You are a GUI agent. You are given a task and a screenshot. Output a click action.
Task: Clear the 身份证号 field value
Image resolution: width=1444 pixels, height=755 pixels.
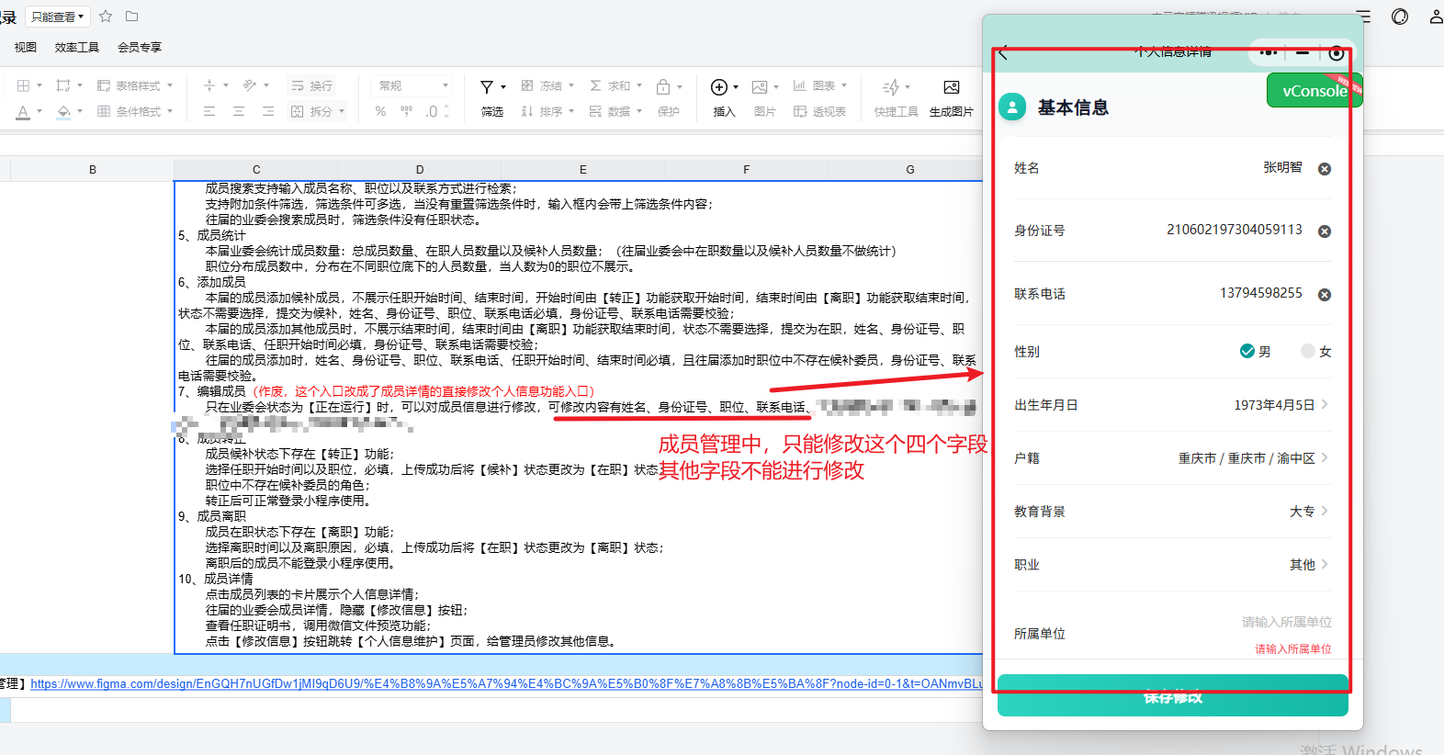tap(1325, 231)
